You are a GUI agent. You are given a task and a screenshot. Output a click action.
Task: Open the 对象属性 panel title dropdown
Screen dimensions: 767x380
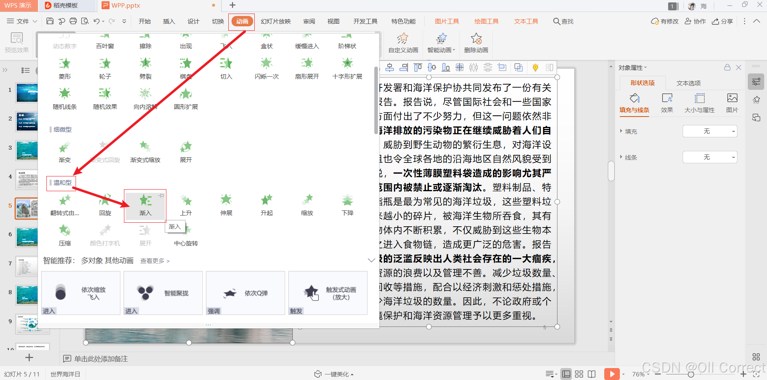pyautogui.click(x=632, y=67)
